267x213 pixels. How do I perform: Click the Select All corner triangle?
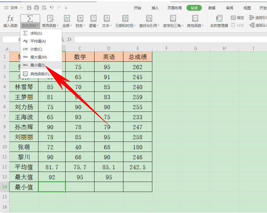click(x=7, y=49)
